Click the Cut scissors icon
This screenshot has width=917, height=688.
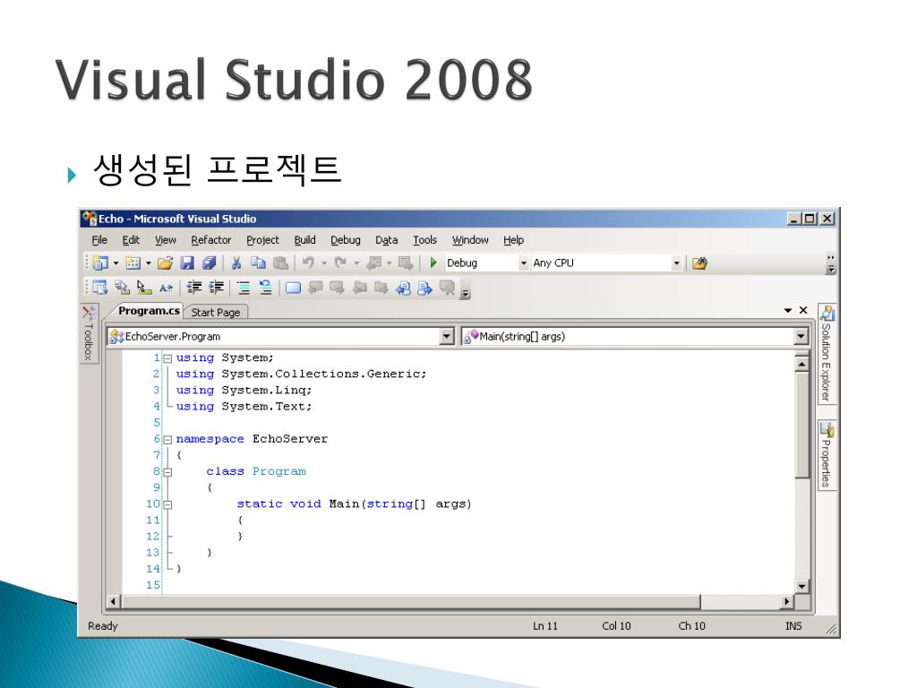click(x=236, y=263)
